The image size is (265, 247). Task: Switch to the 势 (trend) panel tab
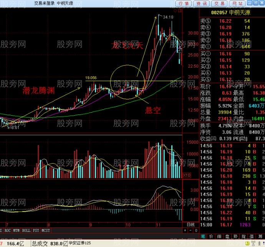click(235, 236)
